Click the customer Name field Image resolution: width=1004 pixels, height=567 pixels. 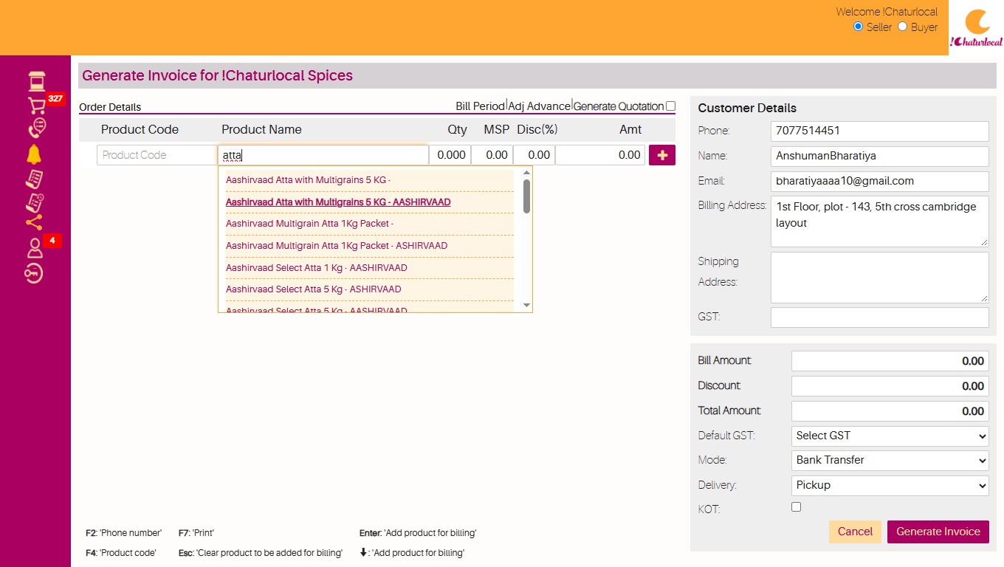pos(879,157)
